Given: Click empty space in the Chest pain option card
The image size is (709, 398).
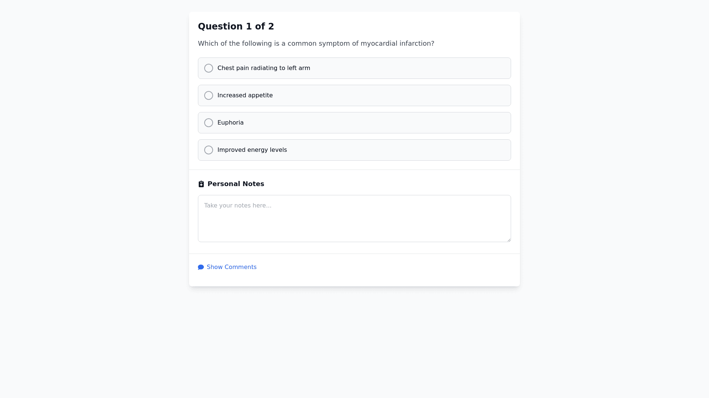Looking at the screenshot, I should pyautogui.click(x=406, y=68).
